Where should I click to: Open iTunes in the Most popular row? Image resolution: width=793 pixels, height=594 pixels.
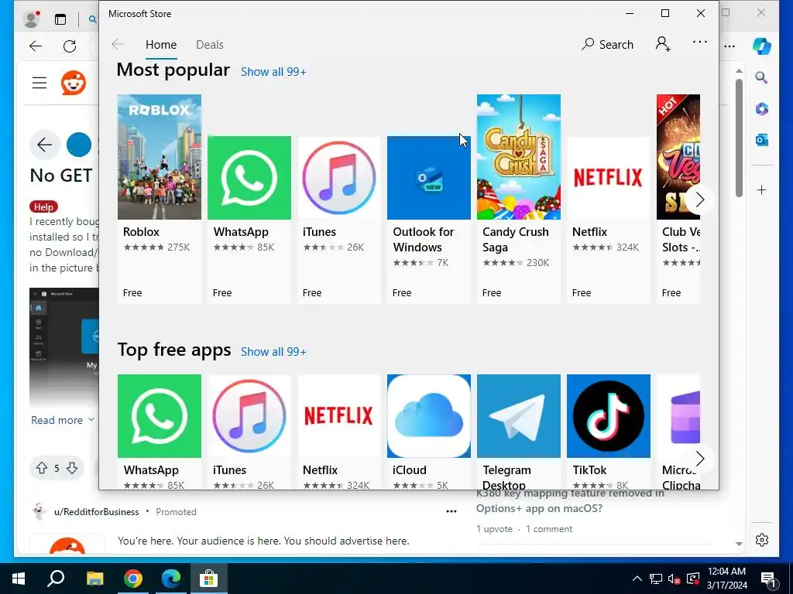[x=339, y=220]
